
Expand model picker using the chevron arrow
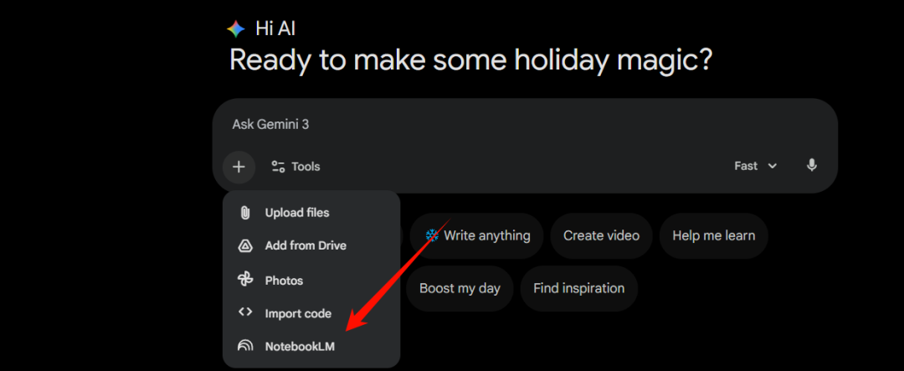(x=773, y=166)
